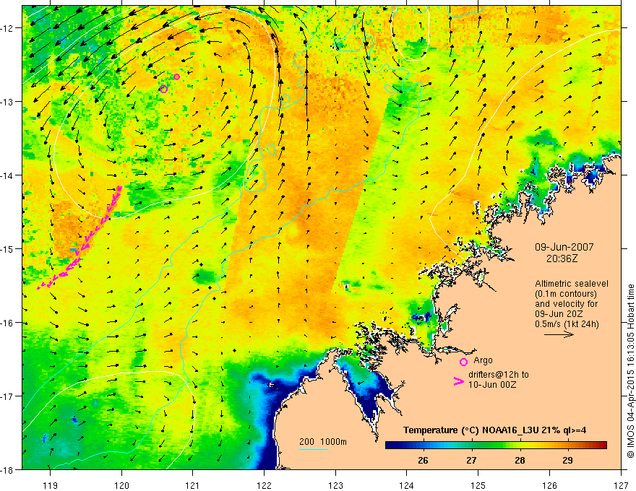Viewport: 636px width, 491px height.
Task: Click the 127 longitude axis label
Action: coord(621,485)
